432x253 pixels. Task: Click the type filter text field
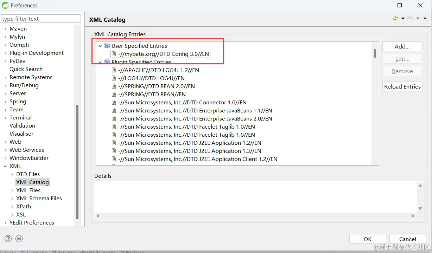(x=41, y=19)
